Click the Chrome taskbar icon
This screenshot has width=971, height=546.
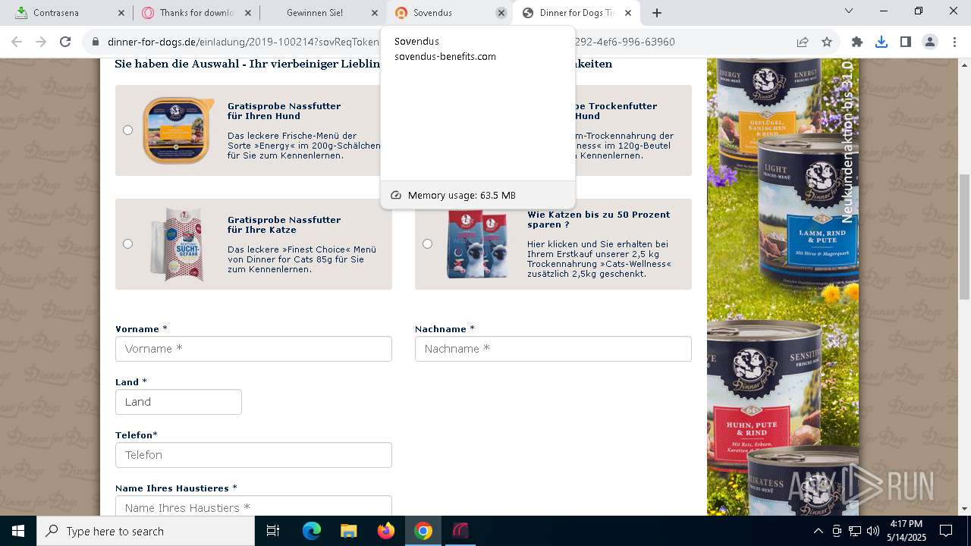(423, 531)
